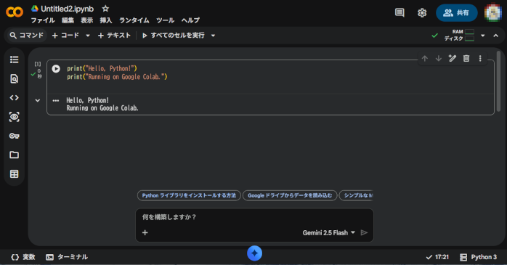The image size is (507, 265).
Task: Open the files folder panel
Action: (x=15, y=155)
